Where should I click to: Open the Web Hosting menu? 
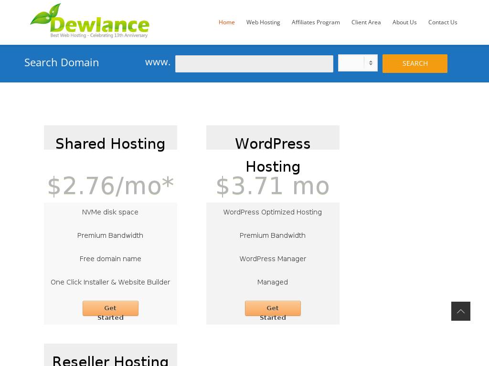pyautogui.click(x=263, y=22)
